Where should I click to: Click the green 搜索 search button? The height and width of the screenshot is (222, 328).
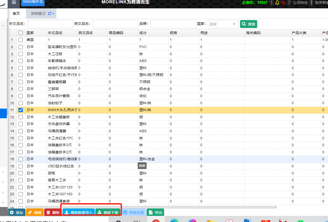point(248,24)
